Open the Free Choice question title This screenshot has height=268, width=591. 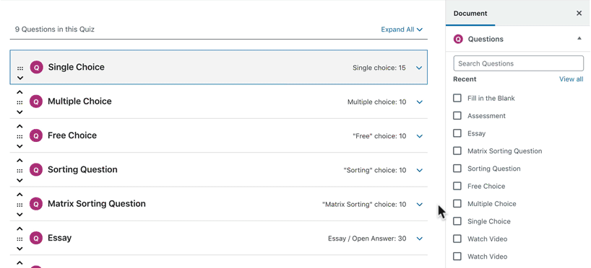72,135
